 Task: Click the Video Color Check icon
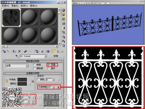coord(64,28)
